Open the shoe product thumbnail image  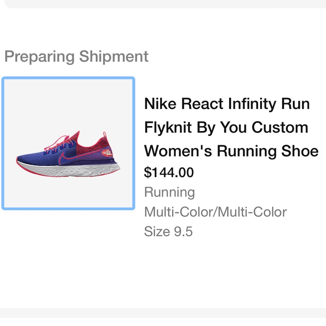click(68, 142)
